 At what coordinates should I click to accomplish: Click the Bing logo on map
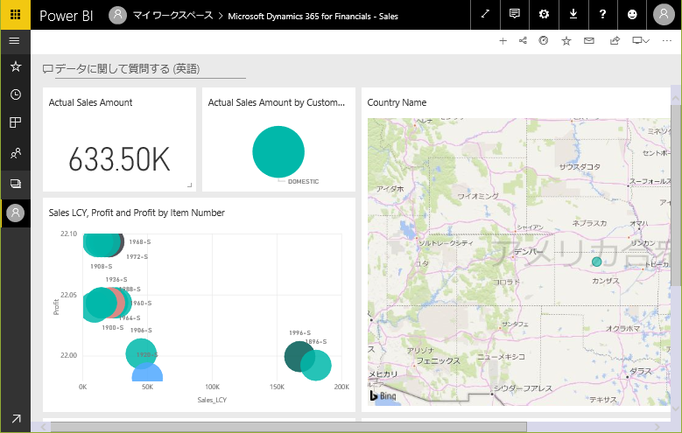pos(383,395)
